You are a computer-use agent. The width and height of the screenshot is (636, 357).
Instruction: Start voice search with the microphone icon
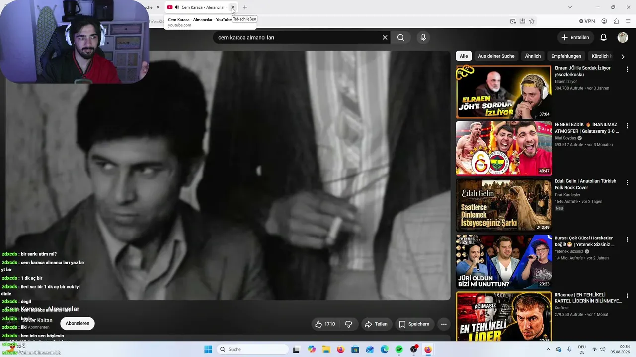pos(423,37)
